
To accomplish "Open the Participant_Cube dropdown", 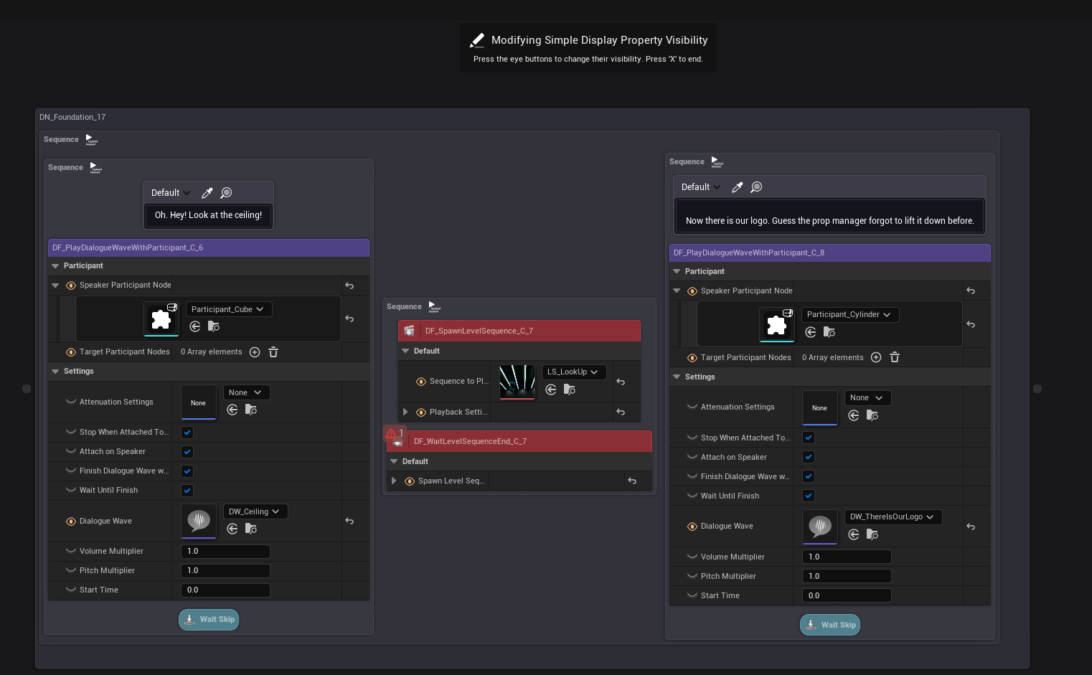I will [x=228, y=309].
